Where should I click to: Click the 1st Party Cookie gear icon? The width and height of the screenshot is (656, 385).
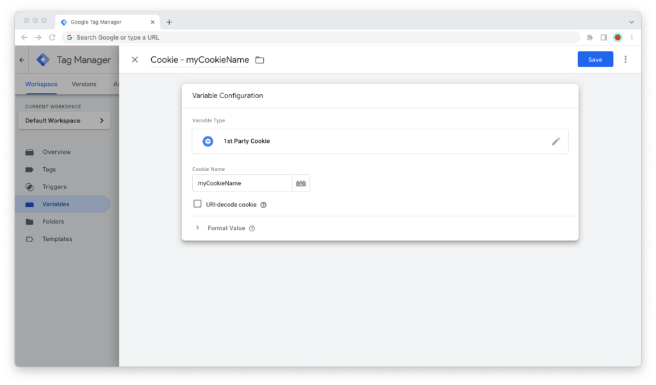[208, 142]
